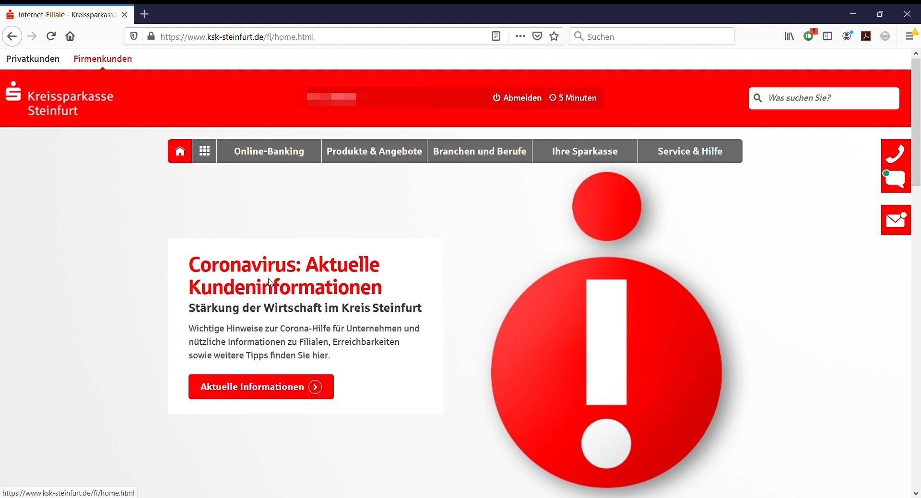Open the chat bubble icon on right sidebar
Viewport: 921px width, 498px height.
(896, 180)
